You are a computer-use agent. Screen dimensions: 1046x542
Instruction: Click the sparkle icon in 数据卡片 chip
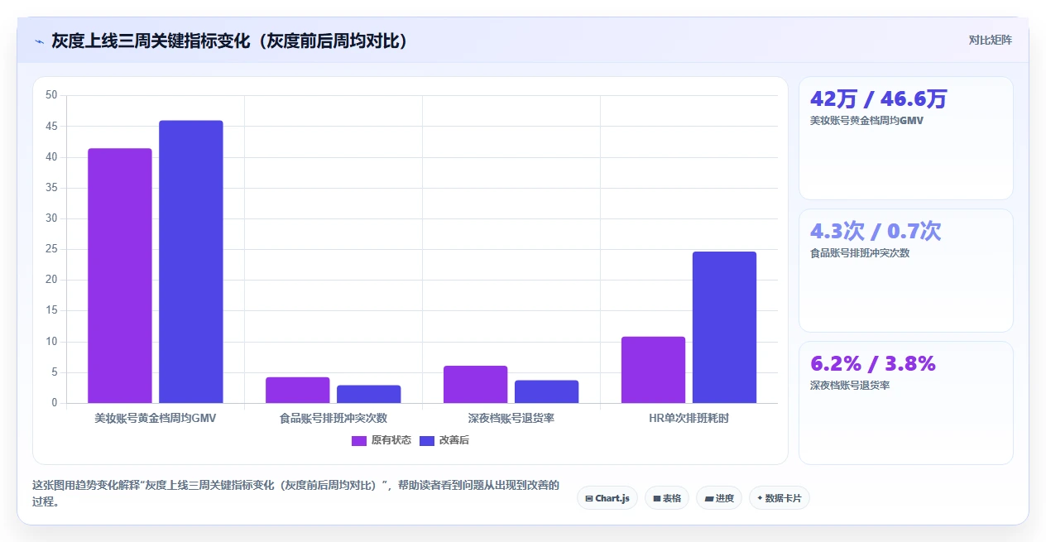point(760,498)
